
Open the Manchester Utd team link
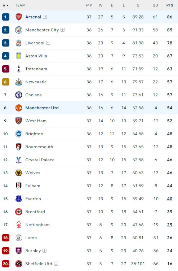[42, 108]
